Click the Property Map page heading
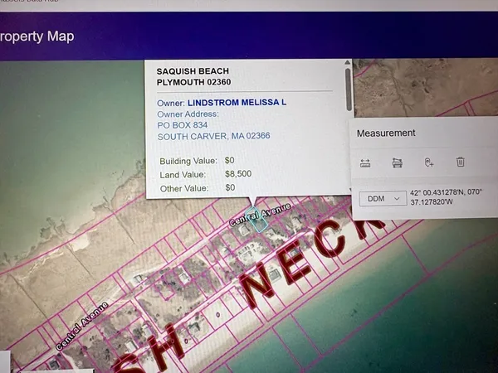 point(37,36)
